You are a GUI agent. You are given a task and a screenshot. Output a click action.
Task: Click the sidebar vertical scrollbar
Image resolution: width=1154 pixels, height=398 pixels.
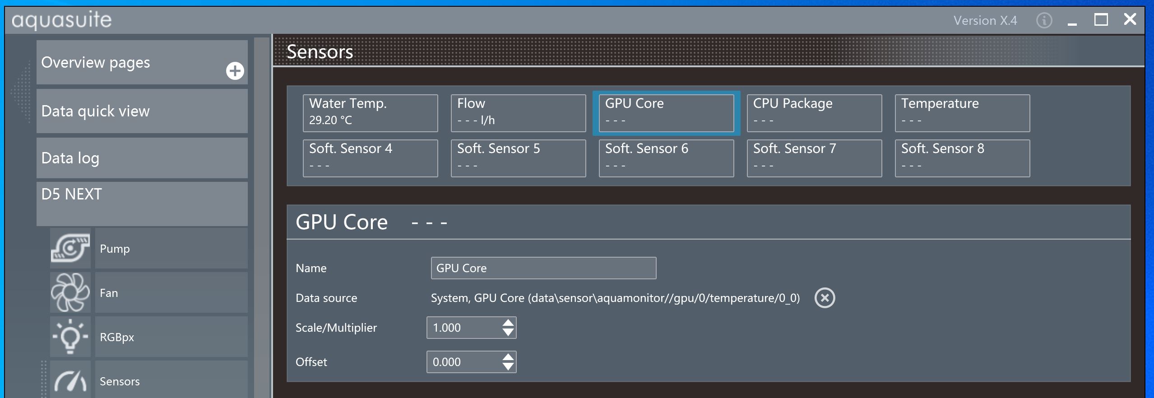[x=261, y=217]
